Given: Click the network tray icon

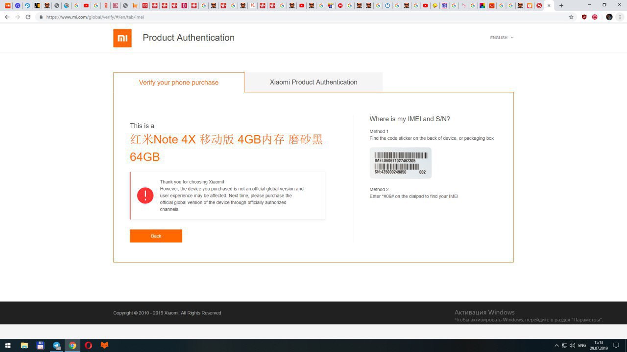Looking at the screenshot, I should 564,345.
